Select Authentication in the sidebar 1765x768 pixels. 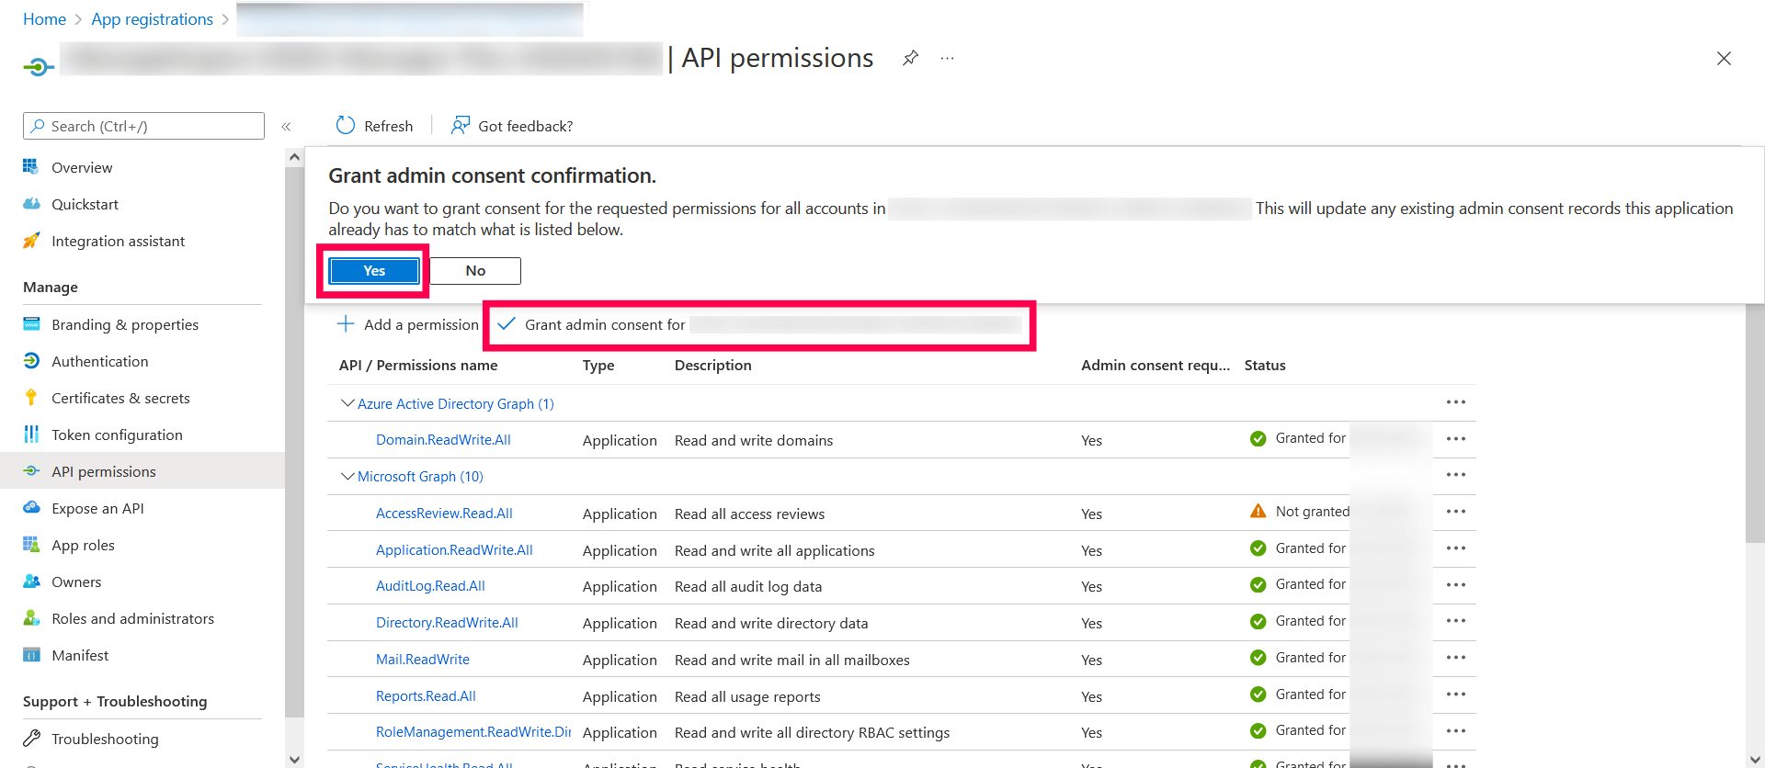99,361
